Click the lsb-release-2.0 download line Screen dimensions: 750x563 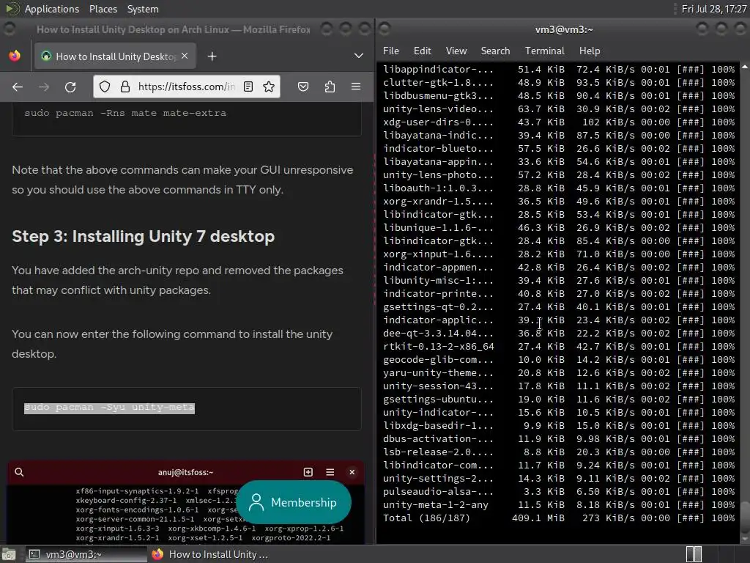click(559, 452)
